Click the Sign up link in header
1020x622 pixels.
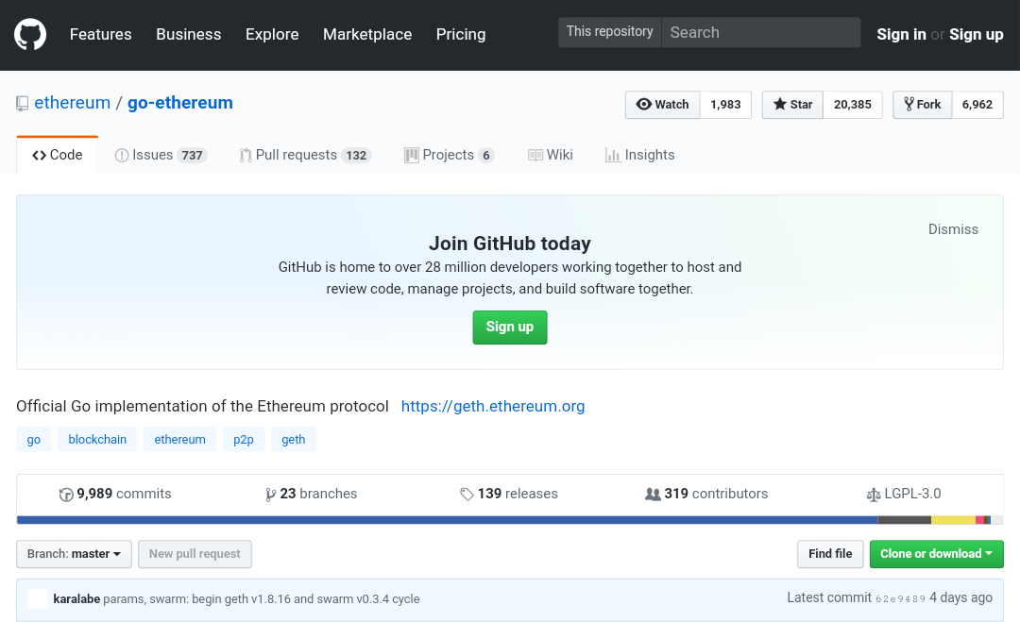tap(976, 34)
